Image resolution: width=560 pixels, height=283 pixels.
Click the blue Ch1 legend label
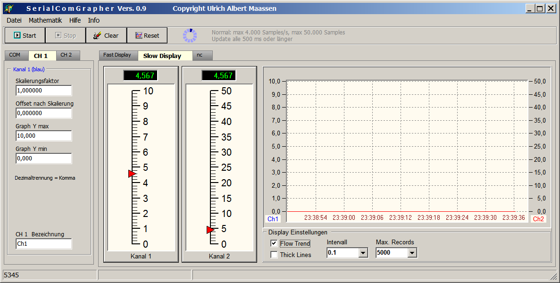273,219
